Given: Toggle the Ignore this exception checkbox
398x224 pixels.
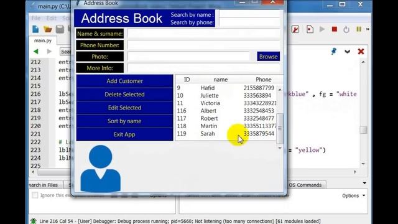Looking at the screenshot, I should pos(35,195).
